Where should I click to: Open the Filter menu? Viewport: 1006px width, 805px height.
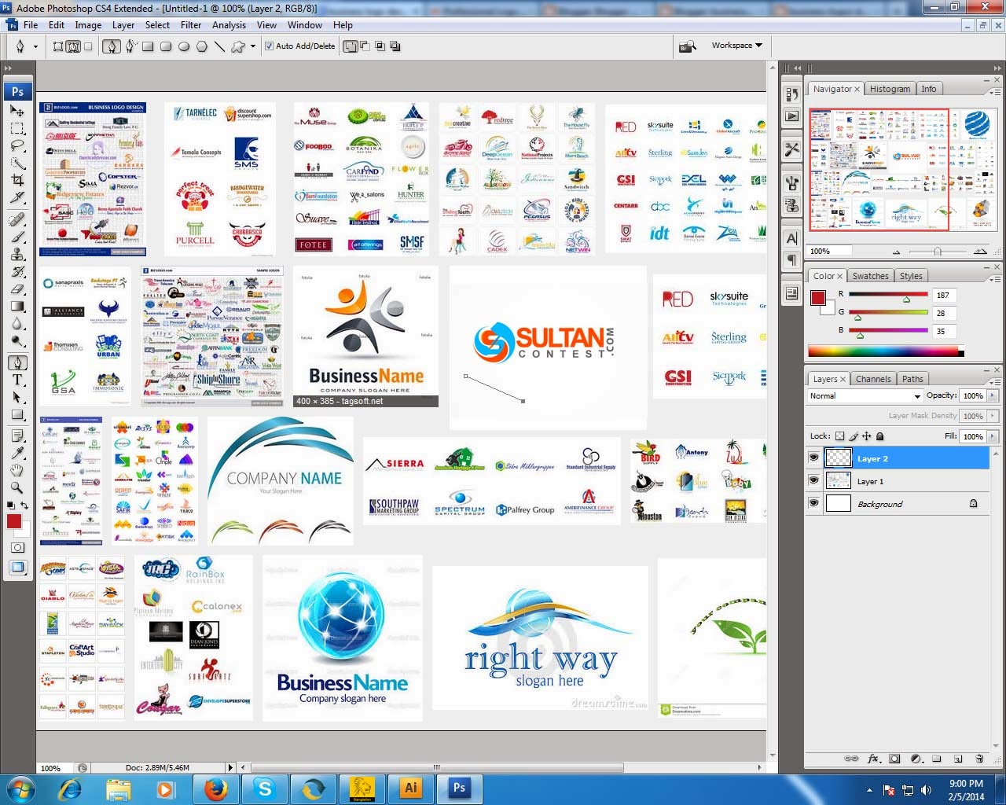191,24
